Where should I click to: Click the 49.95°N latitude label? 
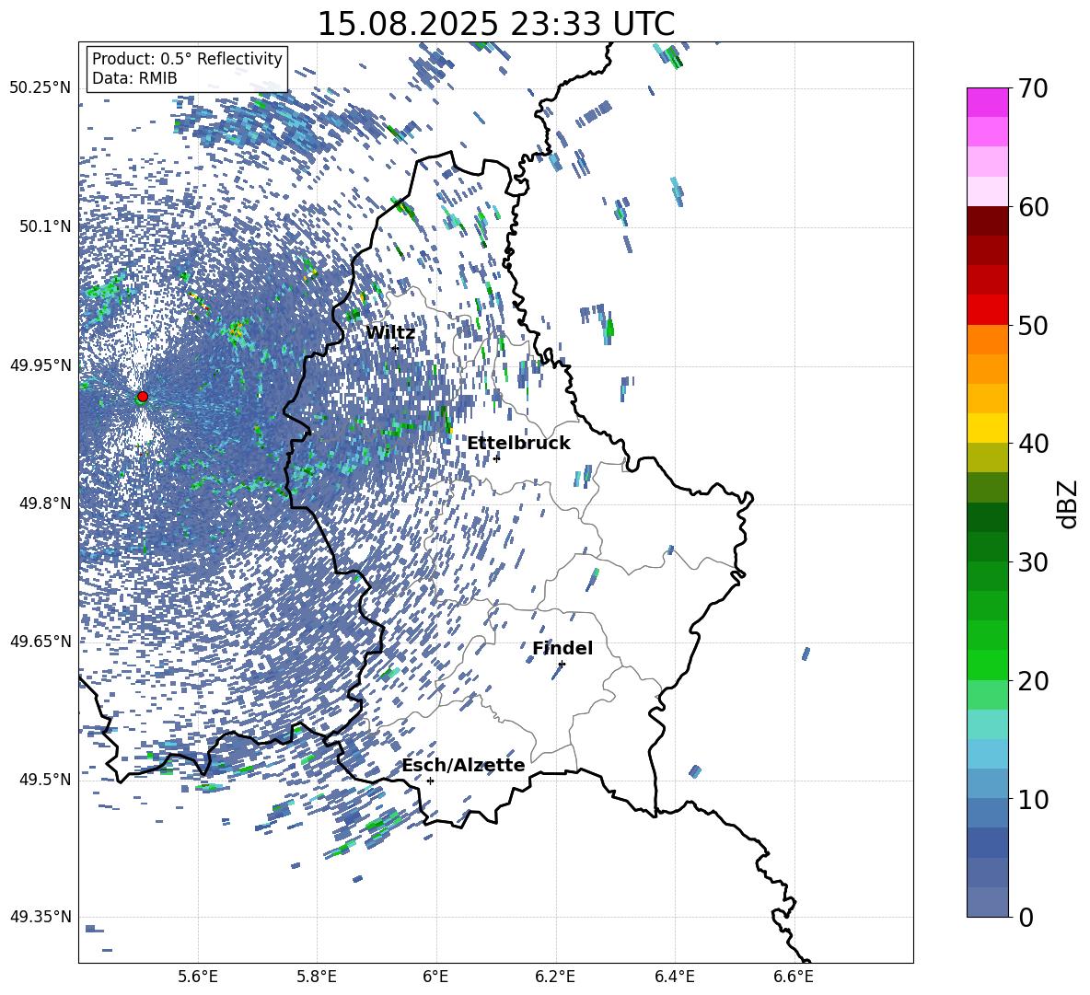pos(41,364)
